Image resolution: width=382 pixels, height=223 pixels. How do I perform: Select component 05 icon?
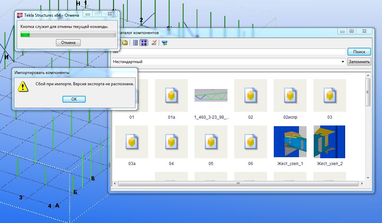click(x=211, y=142)
